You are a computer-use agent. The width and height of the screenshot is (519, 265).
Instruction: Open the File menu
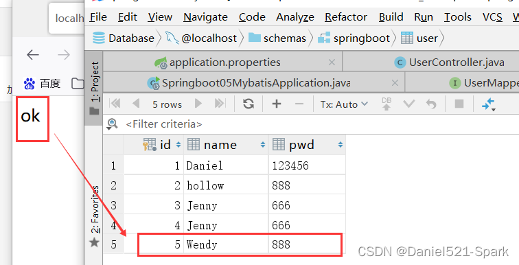pyautogui.click(x=98, y=17)
